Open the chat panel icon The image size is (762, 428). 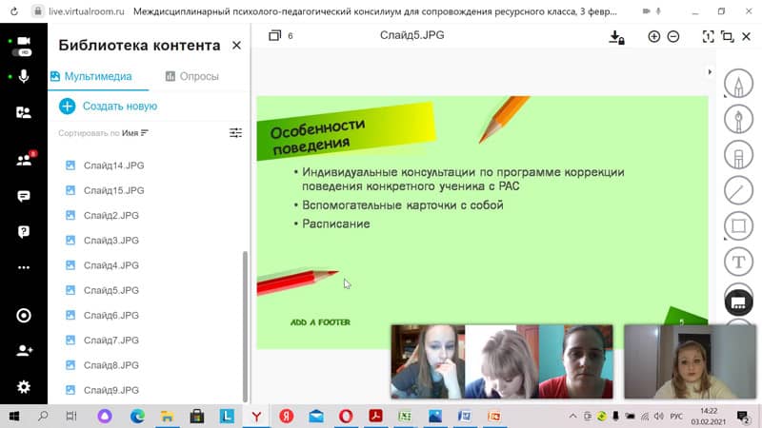[x=23, y=196]
